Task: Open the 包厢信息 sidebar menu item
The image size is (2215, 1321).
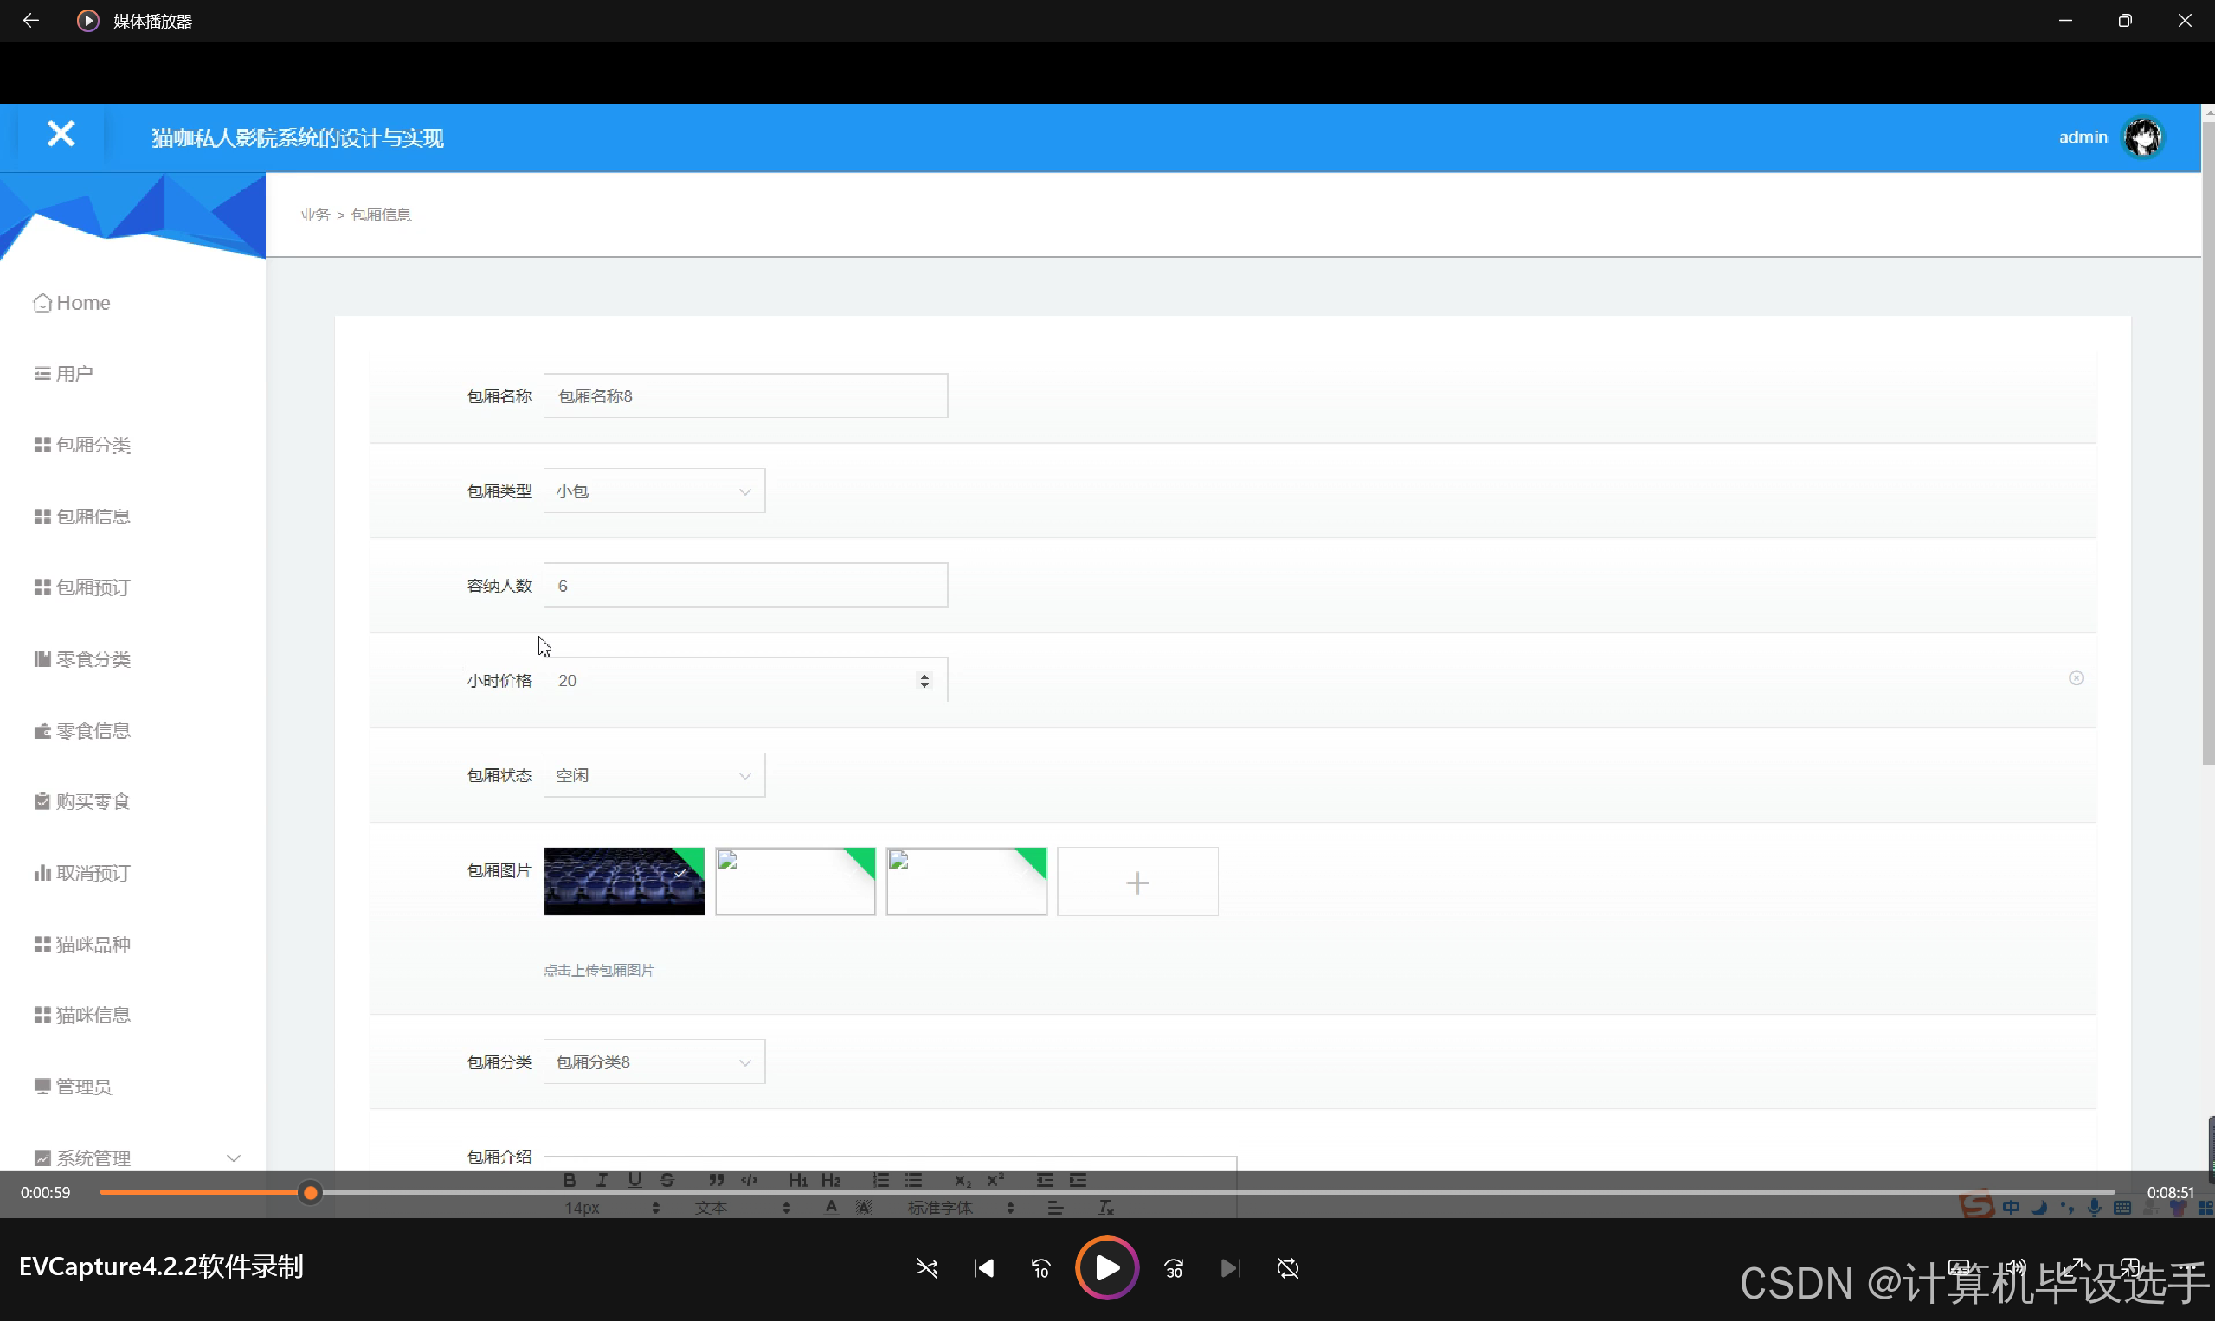Action: click(83, 516)
